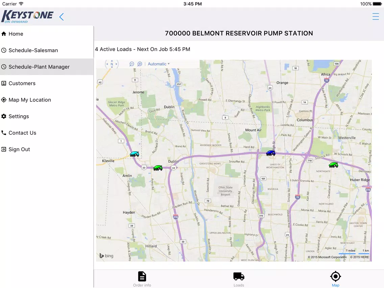The height and width of the screenshot is (288, 384).
Task: Open Schedule-Salesman menu item
Action: (47, 50)
